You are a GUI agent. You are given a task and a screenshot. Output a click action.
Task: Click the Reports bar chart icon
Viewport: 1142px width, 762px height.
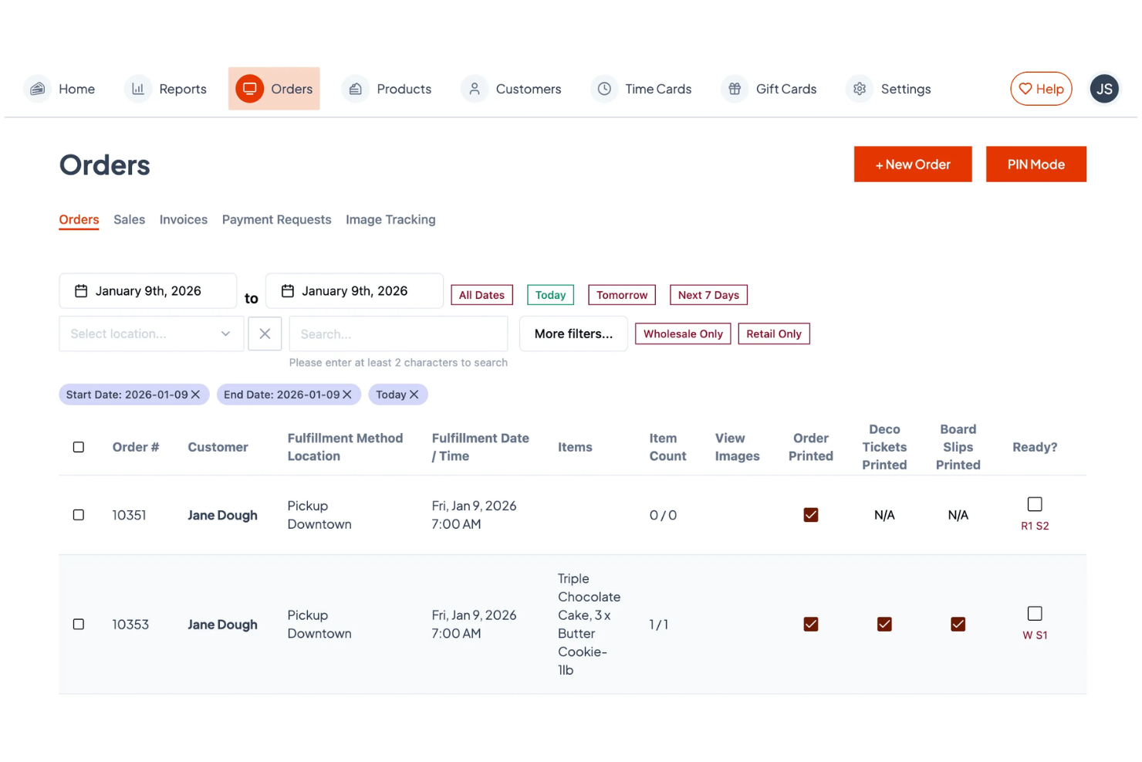(137, 89)
